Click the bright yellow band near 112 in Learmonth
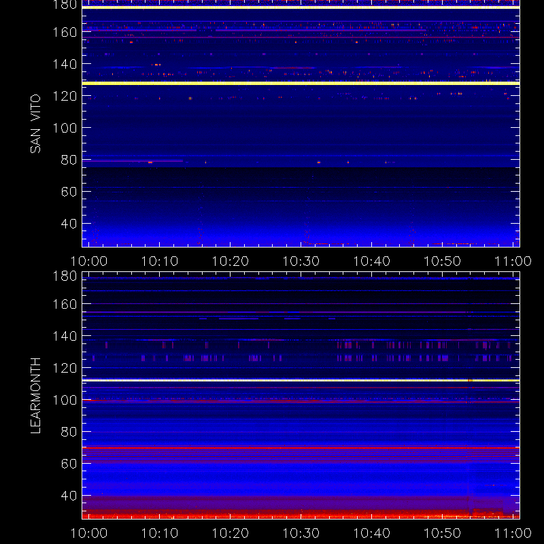This screenshot has height=544, width=544. click(301, 381)
